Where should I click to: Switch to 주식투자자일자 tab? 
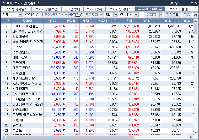[x=17, y=9]
